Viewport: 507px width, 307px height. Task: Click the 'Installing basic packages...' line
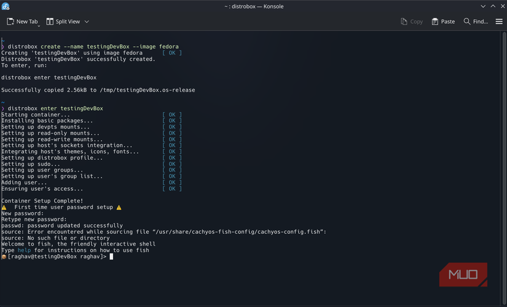point(47,121)
